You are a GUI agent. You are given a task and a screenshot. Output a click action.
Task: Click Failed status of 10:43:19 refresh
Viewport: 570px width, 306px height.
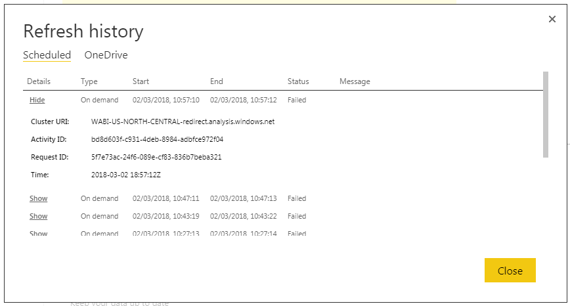point(297,216)
